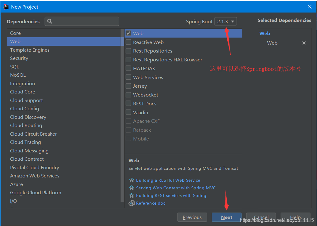The height and width of the screenshot is (226, 317).
Task: Check the REST Docs option
Action: point(129,104)
